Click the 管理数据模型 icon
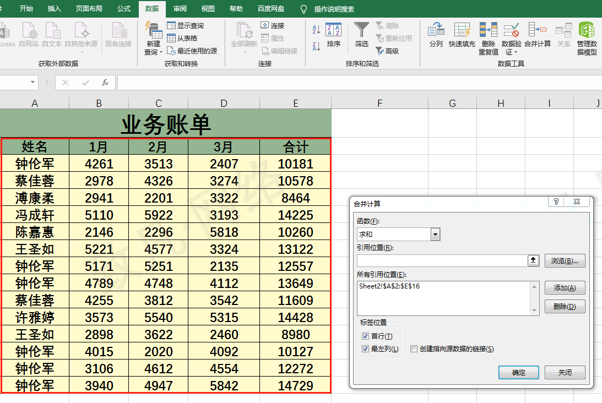Image resolution: width=602 pixels, height=403 pixels. pos(587,30)
